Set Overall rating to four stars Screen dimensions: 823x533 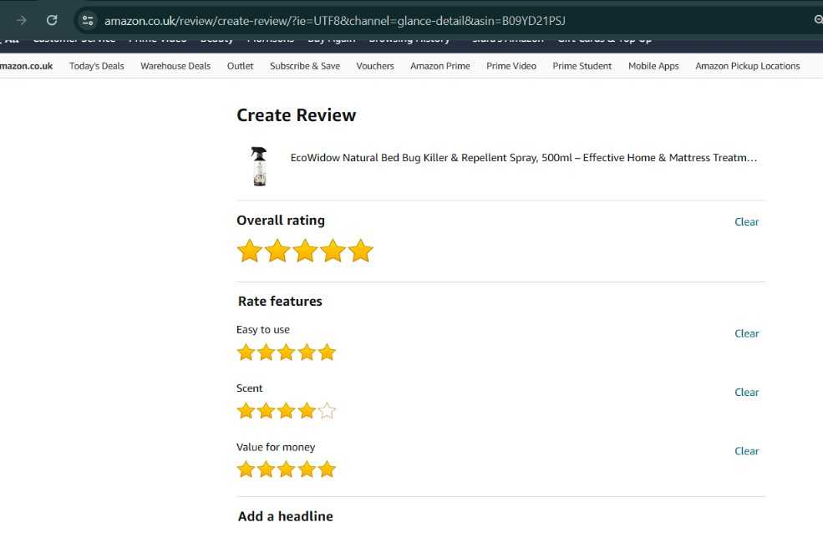(x=333, y=251)
